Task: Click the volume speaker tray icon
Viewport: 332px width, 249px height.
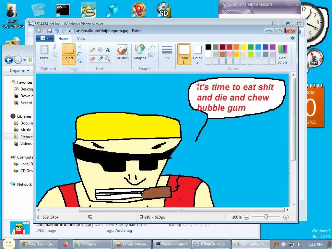Action: point(299,244)
